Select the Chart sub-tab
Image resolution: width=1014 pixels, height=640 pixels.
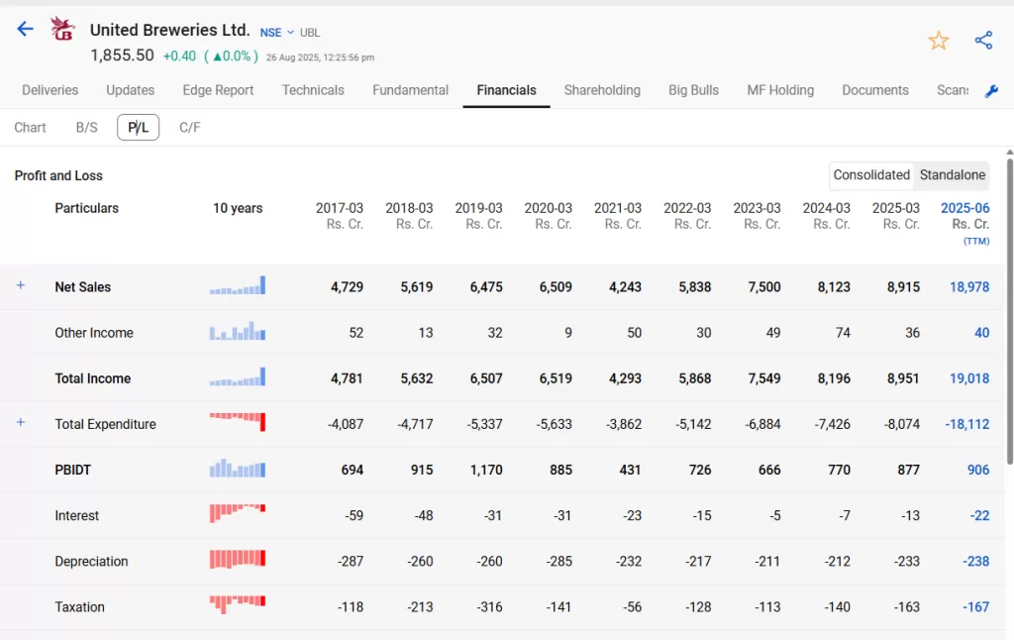[x=31, y=128]
